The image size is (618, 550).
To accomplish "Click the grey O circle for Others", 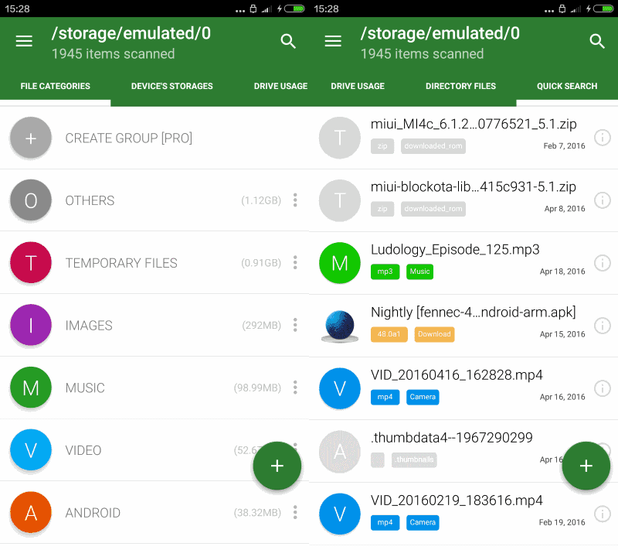I will pyautogui.click(x=31, y=200).
